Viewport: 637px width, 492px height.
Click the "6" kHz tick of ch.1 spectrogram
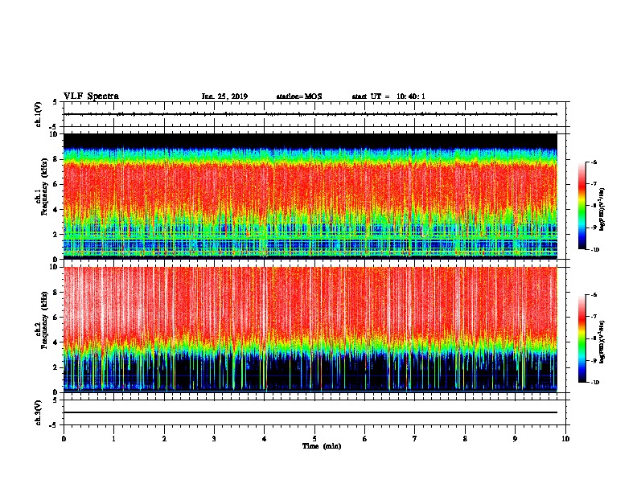[57, 184]
